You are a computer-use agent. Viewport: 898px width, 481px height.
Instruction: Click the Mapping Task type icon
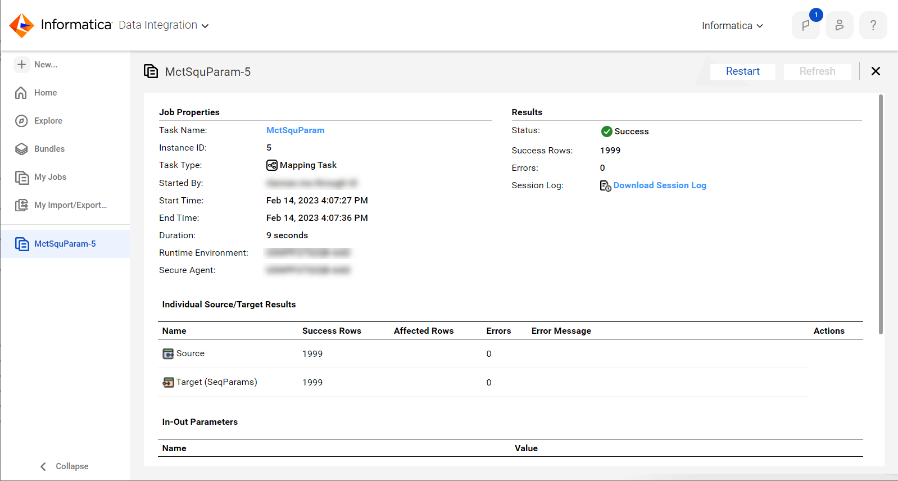click(x=272, y=165)
